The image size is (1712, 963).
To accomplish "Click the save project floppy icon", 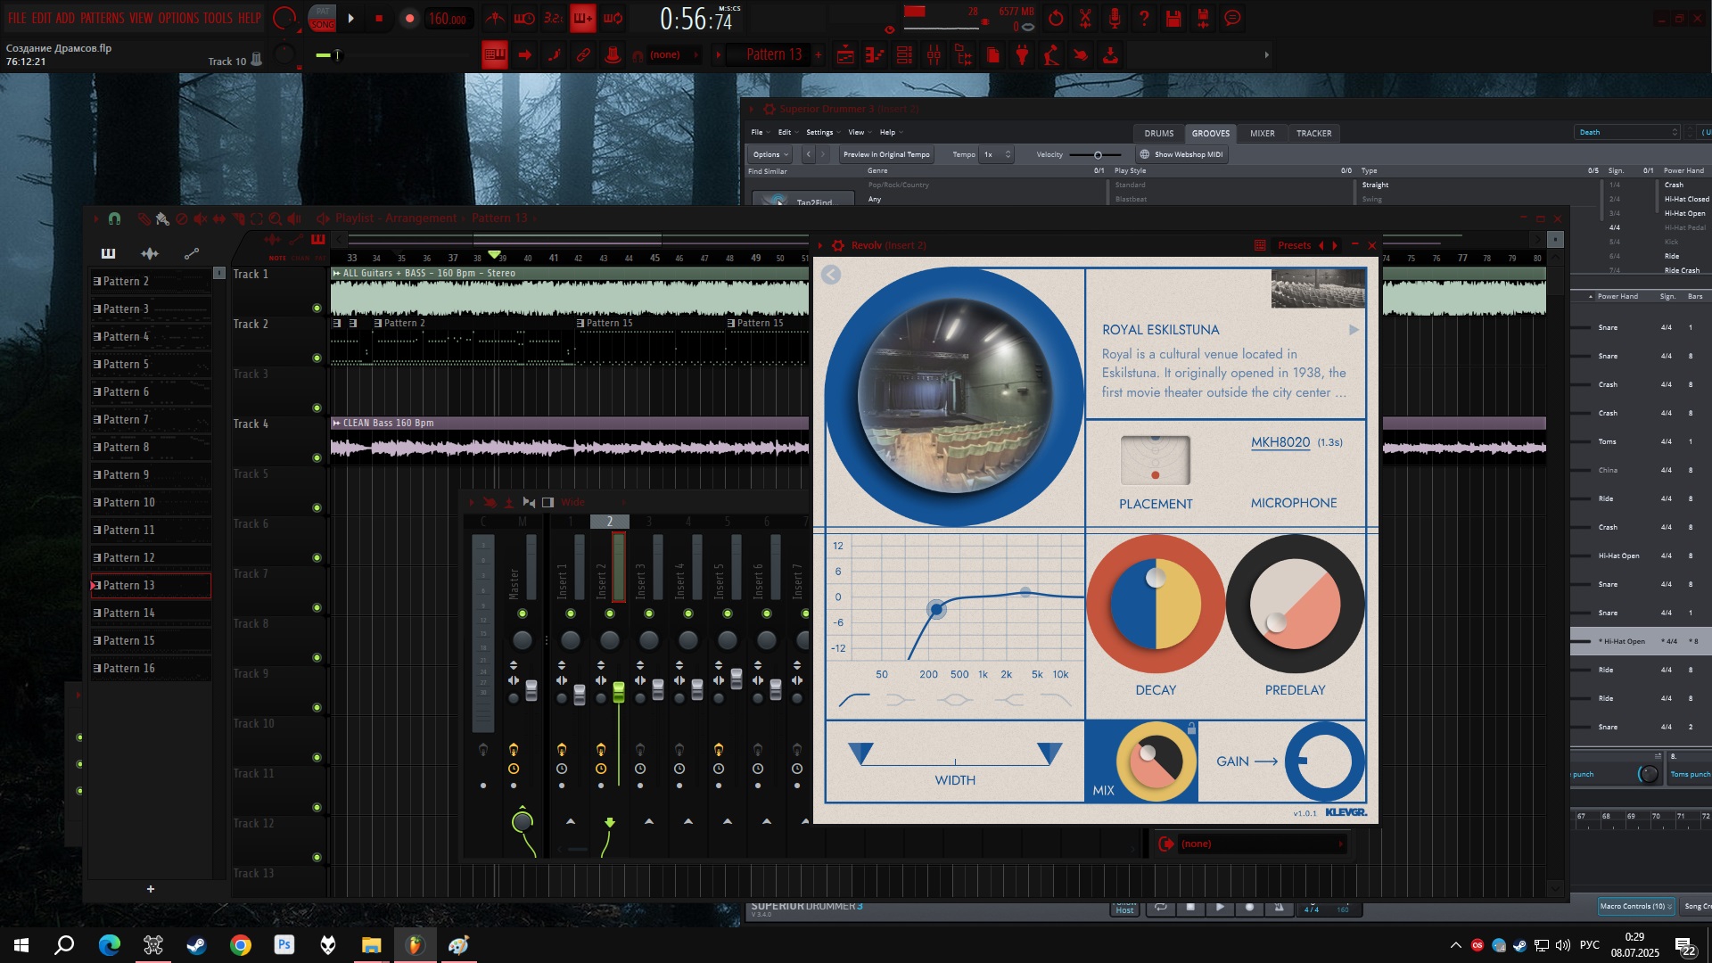I will [1173, 18].
